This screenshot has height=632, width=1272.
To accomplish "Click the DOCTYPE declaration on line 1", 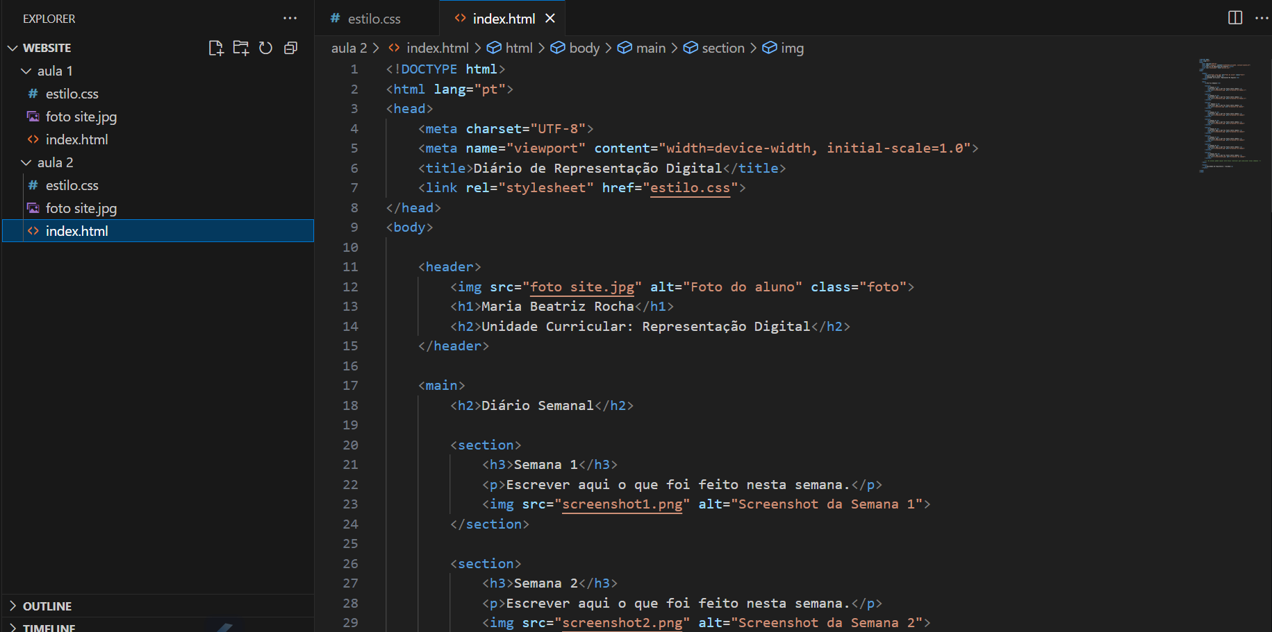I will pyautogui.click(x=446, y=69).
